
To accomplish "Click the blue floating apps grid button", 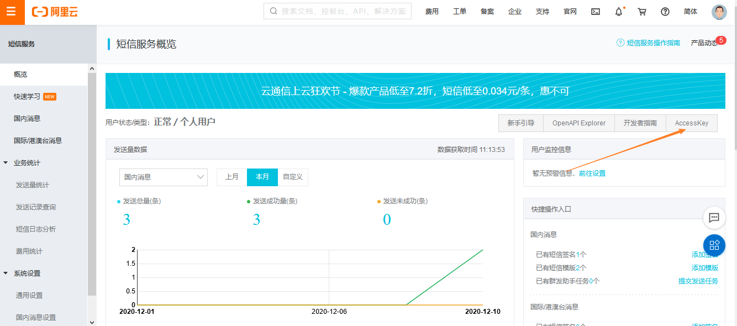I will [x=714, y=245].
